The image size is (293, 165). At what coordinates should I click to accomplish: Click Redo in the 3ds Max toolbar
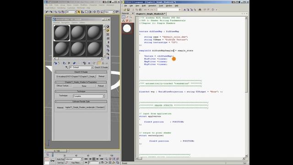51,12
